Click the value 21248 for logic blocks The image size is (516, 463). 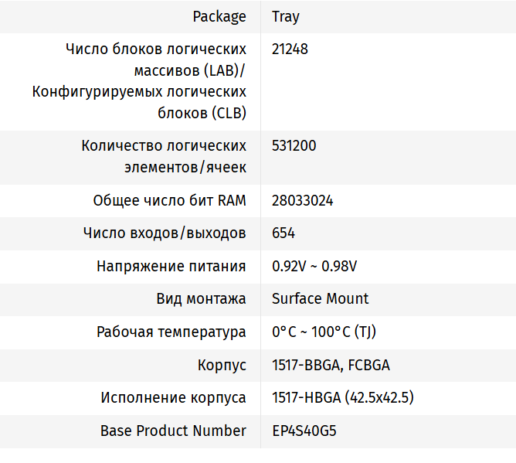point(290,49)
